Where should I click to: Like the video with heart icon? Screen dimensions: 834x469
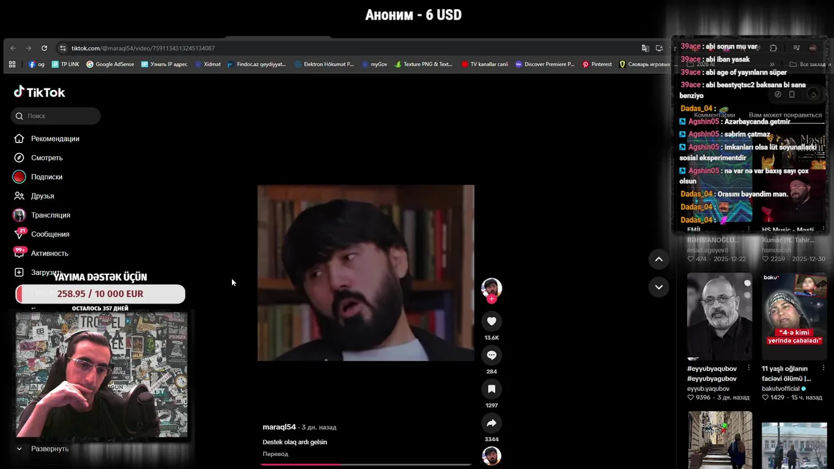pyautogui.click(x=491, y=321)
